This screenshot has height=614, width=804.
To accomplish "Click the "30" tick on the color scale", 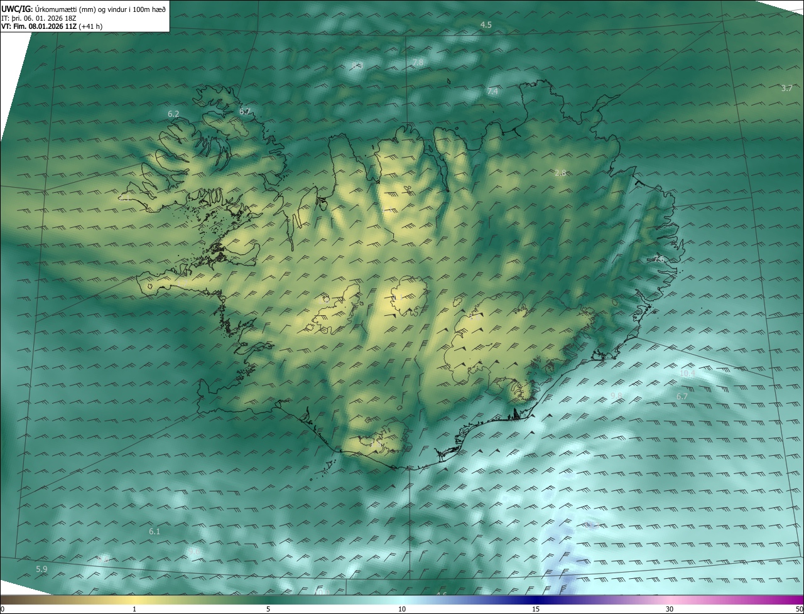I will tap(670, 610).
